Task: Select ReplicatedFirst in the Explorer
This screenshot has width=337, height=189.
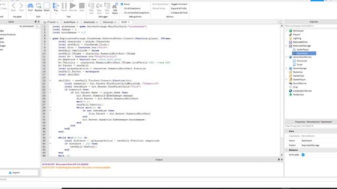Action: (x=300, y=42)
